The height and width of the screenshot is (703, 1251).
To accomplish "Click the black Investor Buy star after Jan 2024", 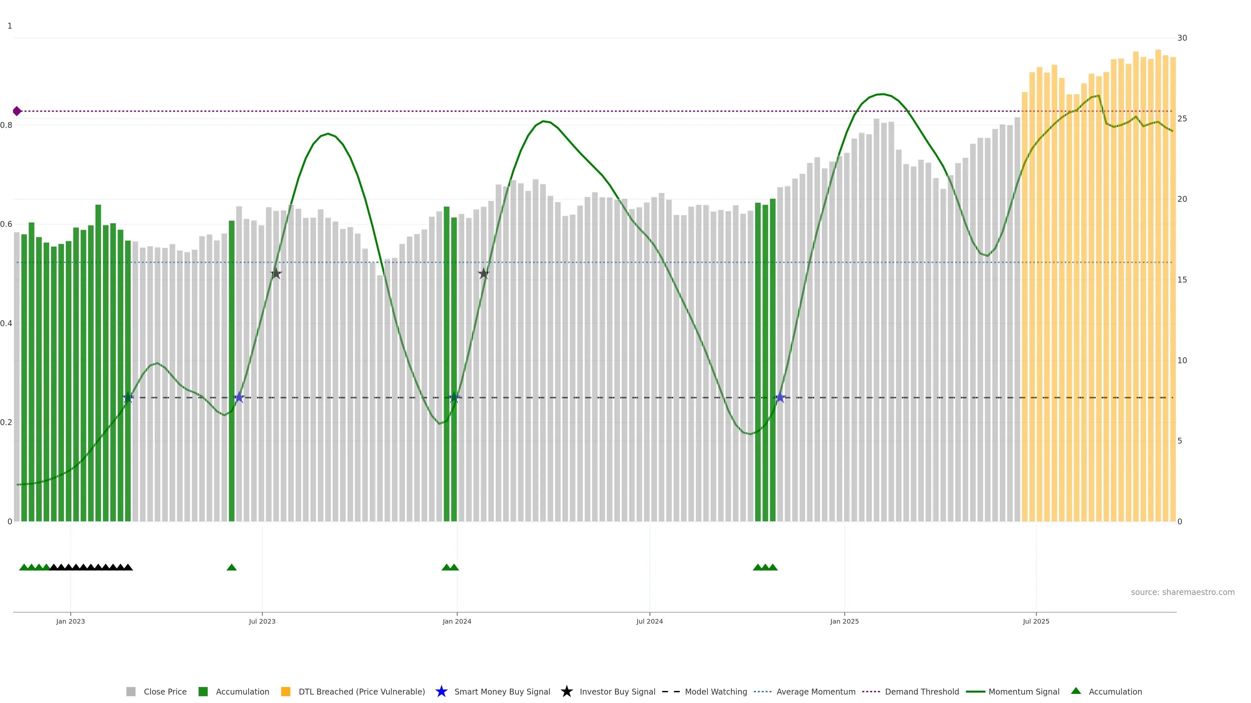I will 483,274.
